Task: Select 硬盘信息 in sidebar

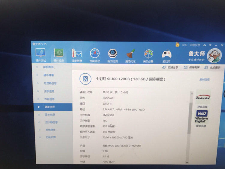Action: coord(53,107)
